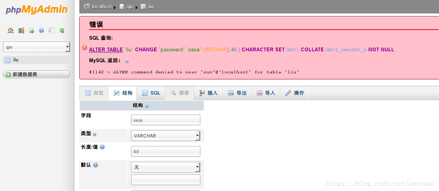Click the 新建数据表 button
This screenshot has height=191, width=439.
pyautogui.click(x=36, y=75)
